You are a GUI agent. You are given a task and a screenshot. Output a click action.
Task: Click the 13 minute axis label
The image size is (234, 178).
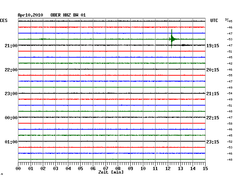tap(180, 169)
